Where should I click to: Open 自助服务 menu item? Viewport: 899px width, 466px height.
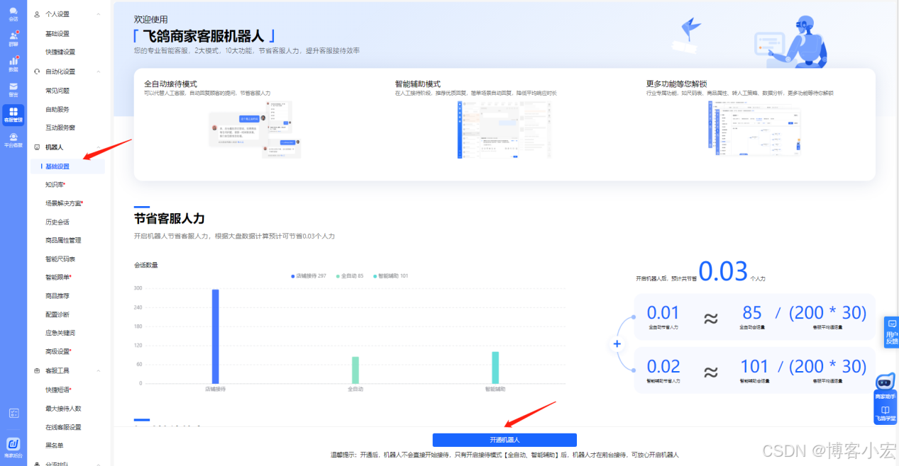pos(57,109)
